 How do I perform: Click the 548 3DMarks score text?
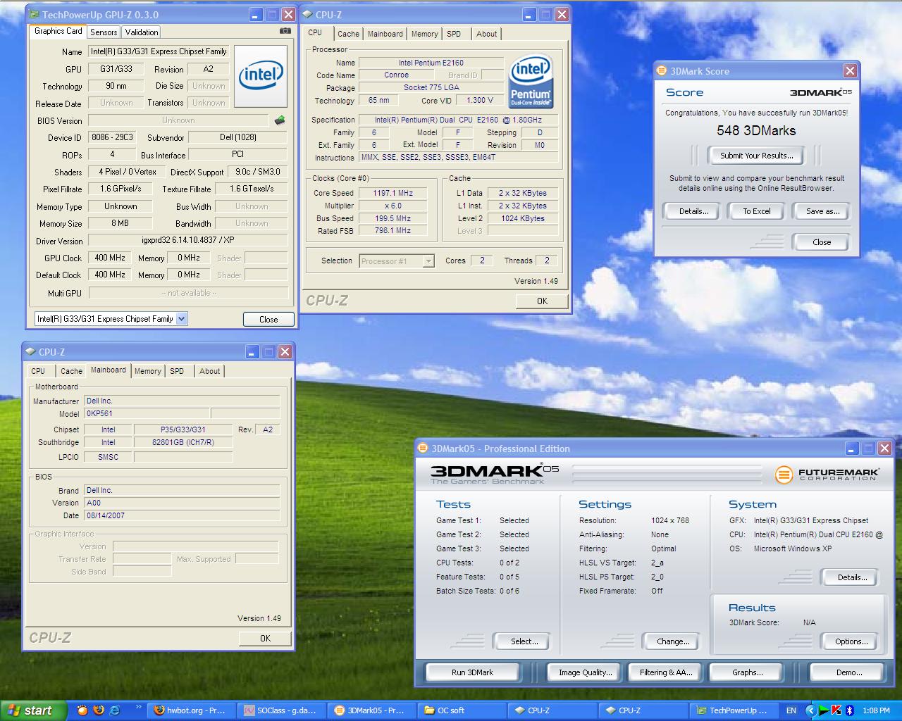coord(756,130)
